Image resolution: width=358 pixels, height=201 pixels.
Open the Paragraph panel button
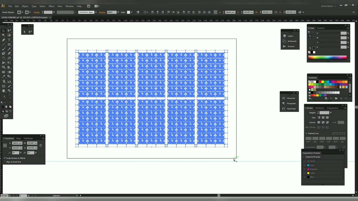(x=289, y=104)
